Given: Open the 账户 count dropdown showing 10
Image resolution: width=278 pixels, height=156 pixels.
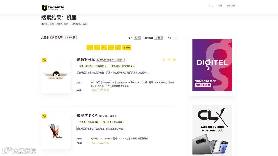Looking at the screenshot, I should click(137, 38).
